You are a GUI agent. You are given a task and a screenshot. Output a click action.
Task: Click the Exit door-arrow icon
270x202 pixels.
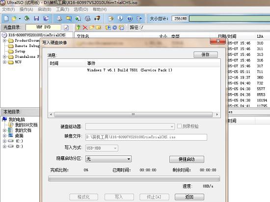tap(139, 19)
